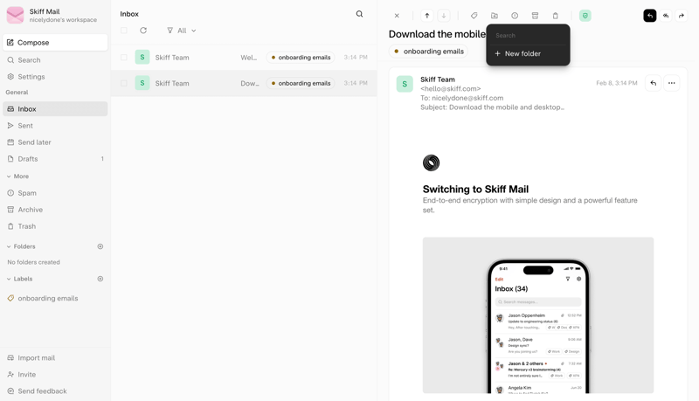The width and height of the screenshot is (699, 401).
Task: Delete email with the trash icon
Action: (x=556, y=16)
